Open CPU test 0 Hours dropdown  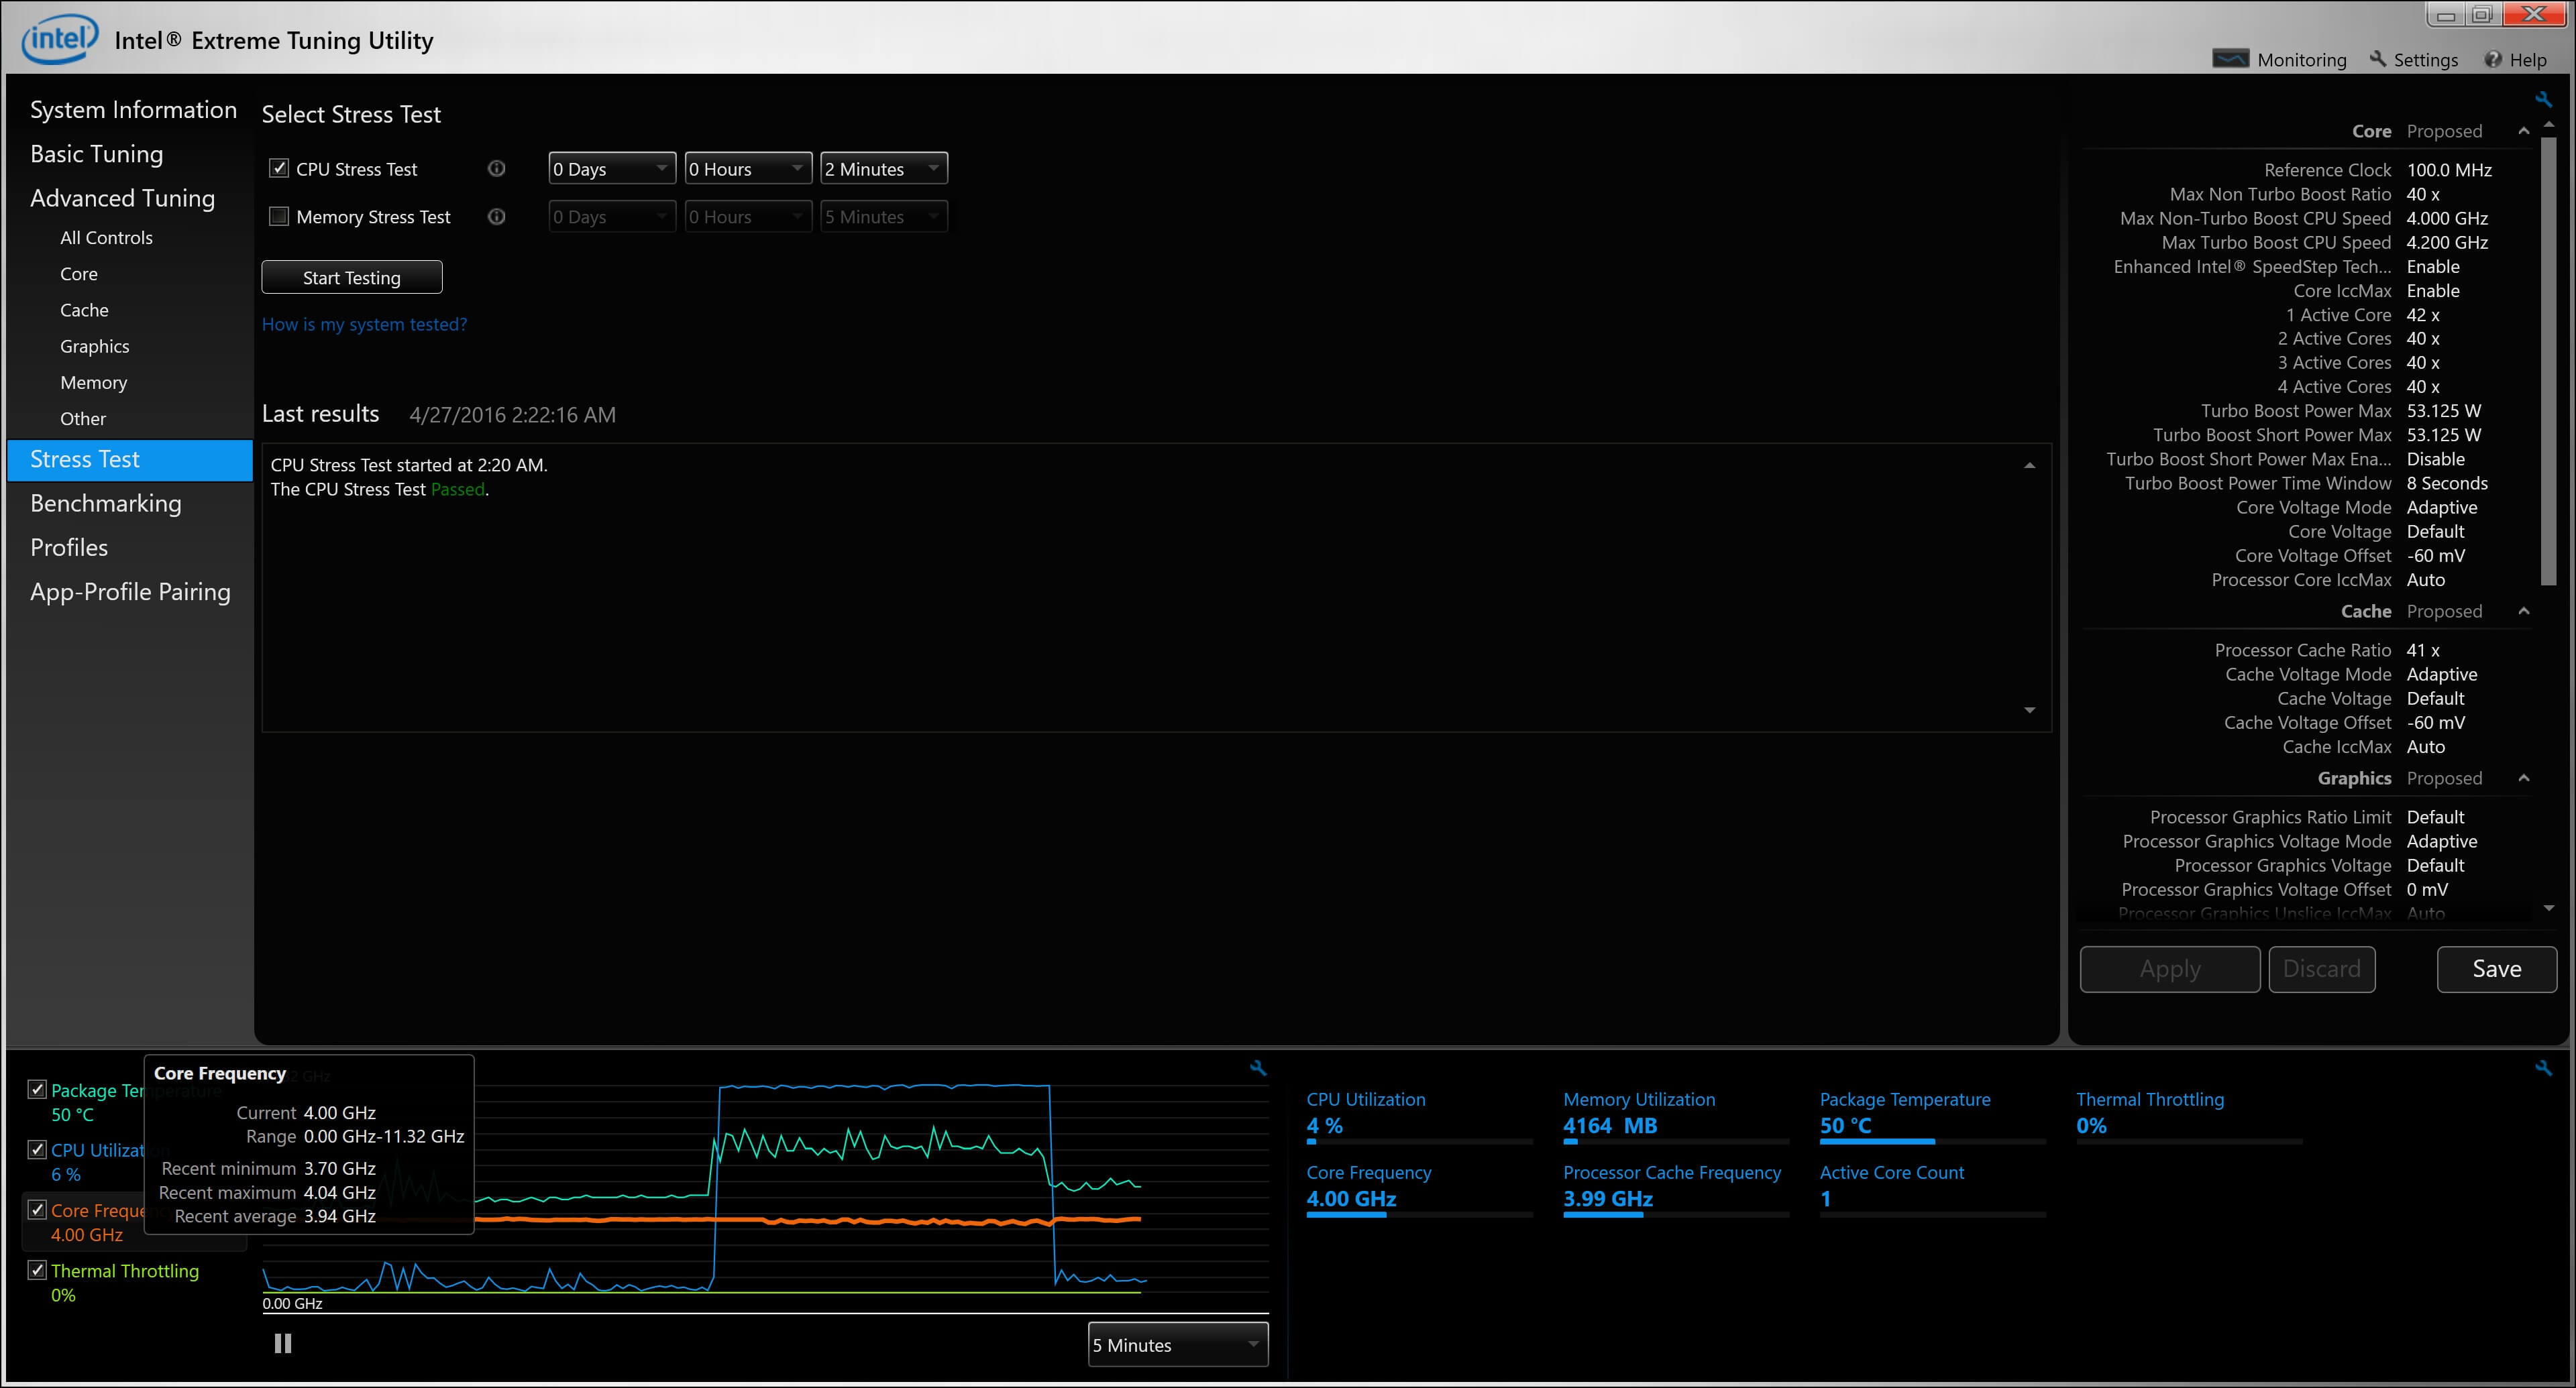point(748,168)
